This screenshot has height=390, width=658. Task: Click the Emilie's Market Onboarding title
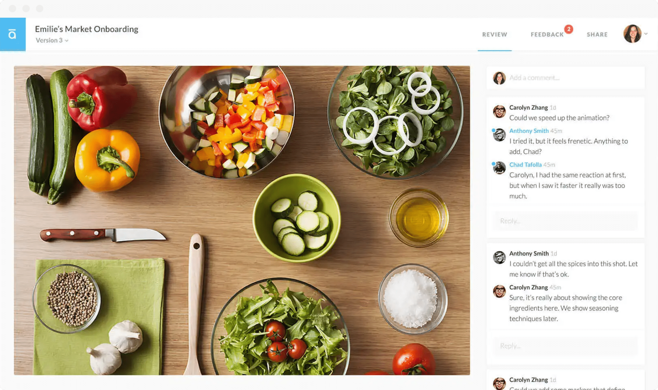87,29
